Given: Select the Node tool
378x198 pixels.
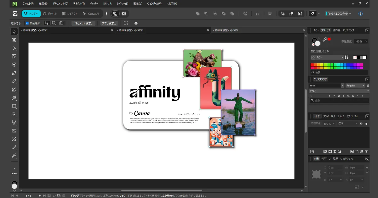Looking at the screenshot, I should pyautogui.click(x=14, y=48).
